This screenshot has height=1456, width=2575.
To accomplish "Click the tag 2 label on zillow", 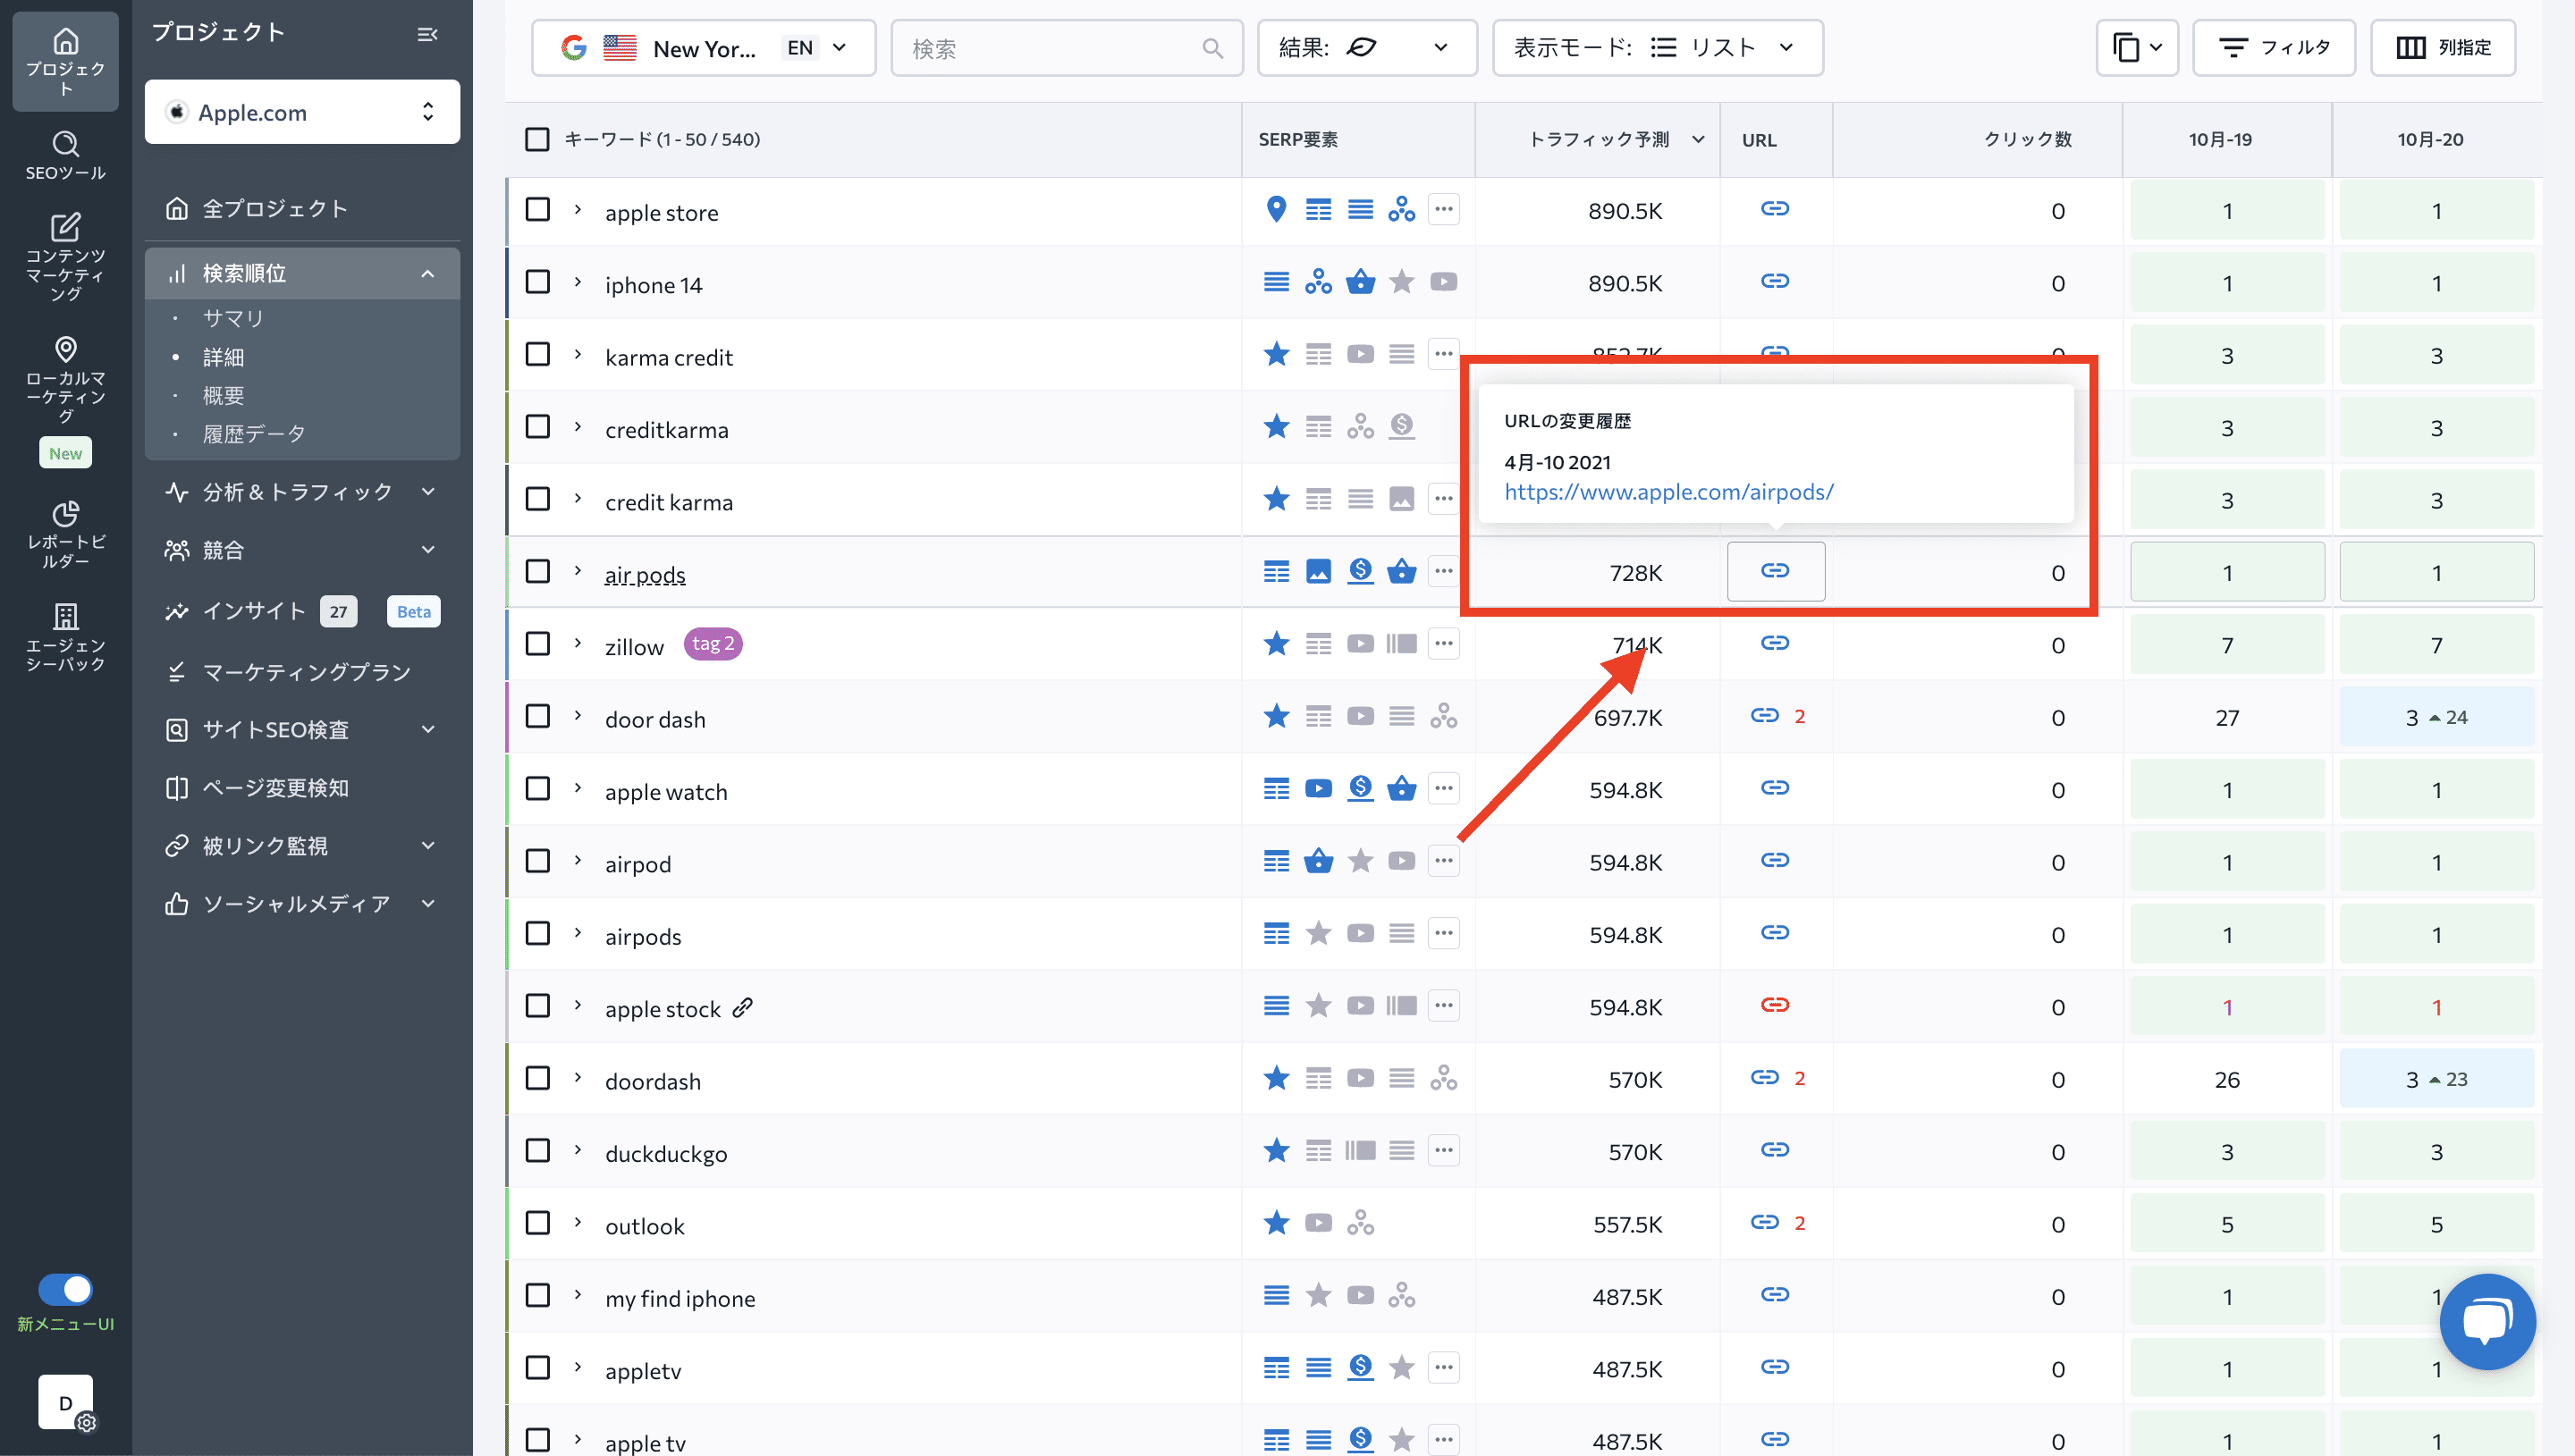I will click(712, 644).
